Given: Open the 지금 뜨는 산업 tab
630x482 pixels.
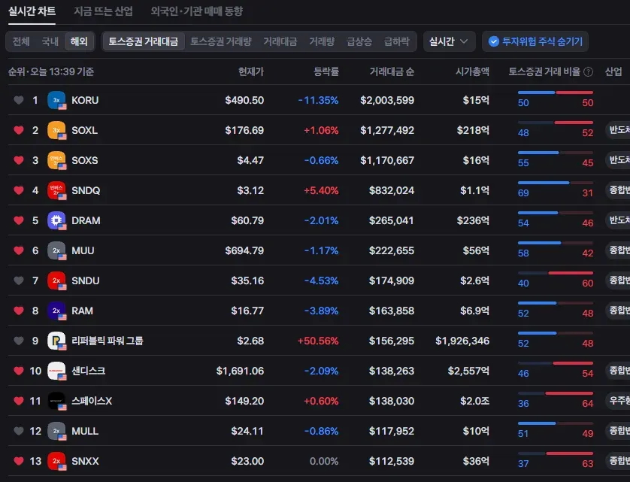Looking at the screenshot, I should 103,11.
